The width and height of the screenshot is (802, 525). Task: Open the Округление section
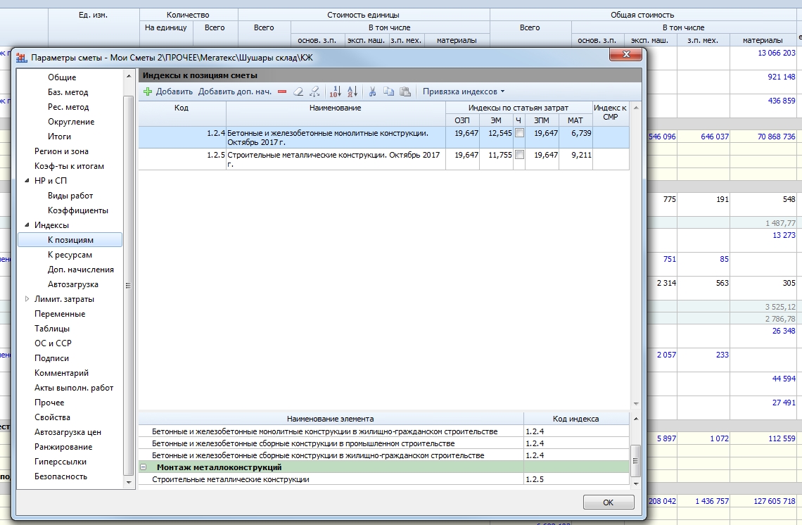point(71,122)
